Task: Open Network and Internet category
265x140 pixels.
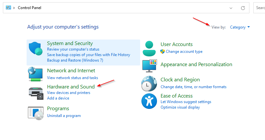Action: pos(71,71)
